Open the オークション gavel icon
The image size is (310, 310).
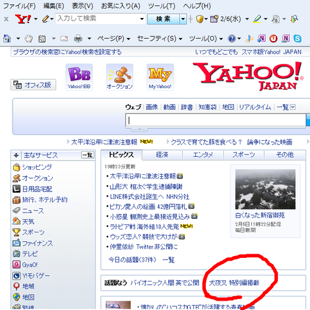point(120,77)
